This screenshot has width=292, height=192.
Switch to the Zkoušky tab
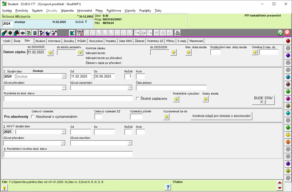69,41
